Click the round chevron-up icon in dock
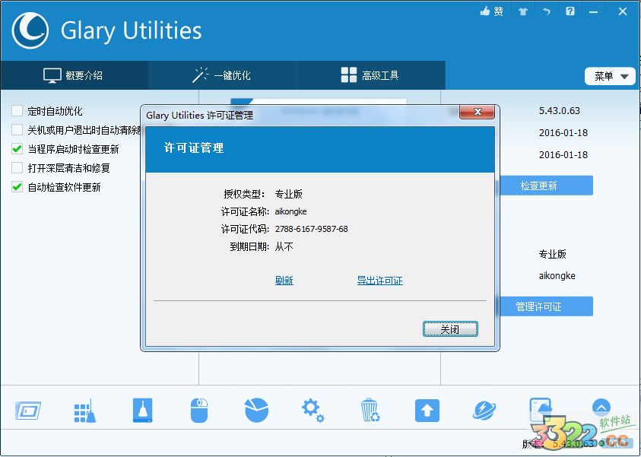Screen dimensions: 641x457 pyautogui.click(x=601, y=408)
